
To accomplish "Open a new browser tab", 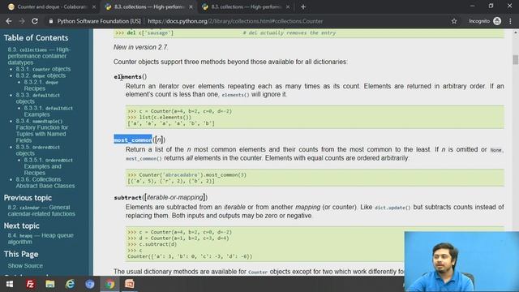I will point(303,7).
